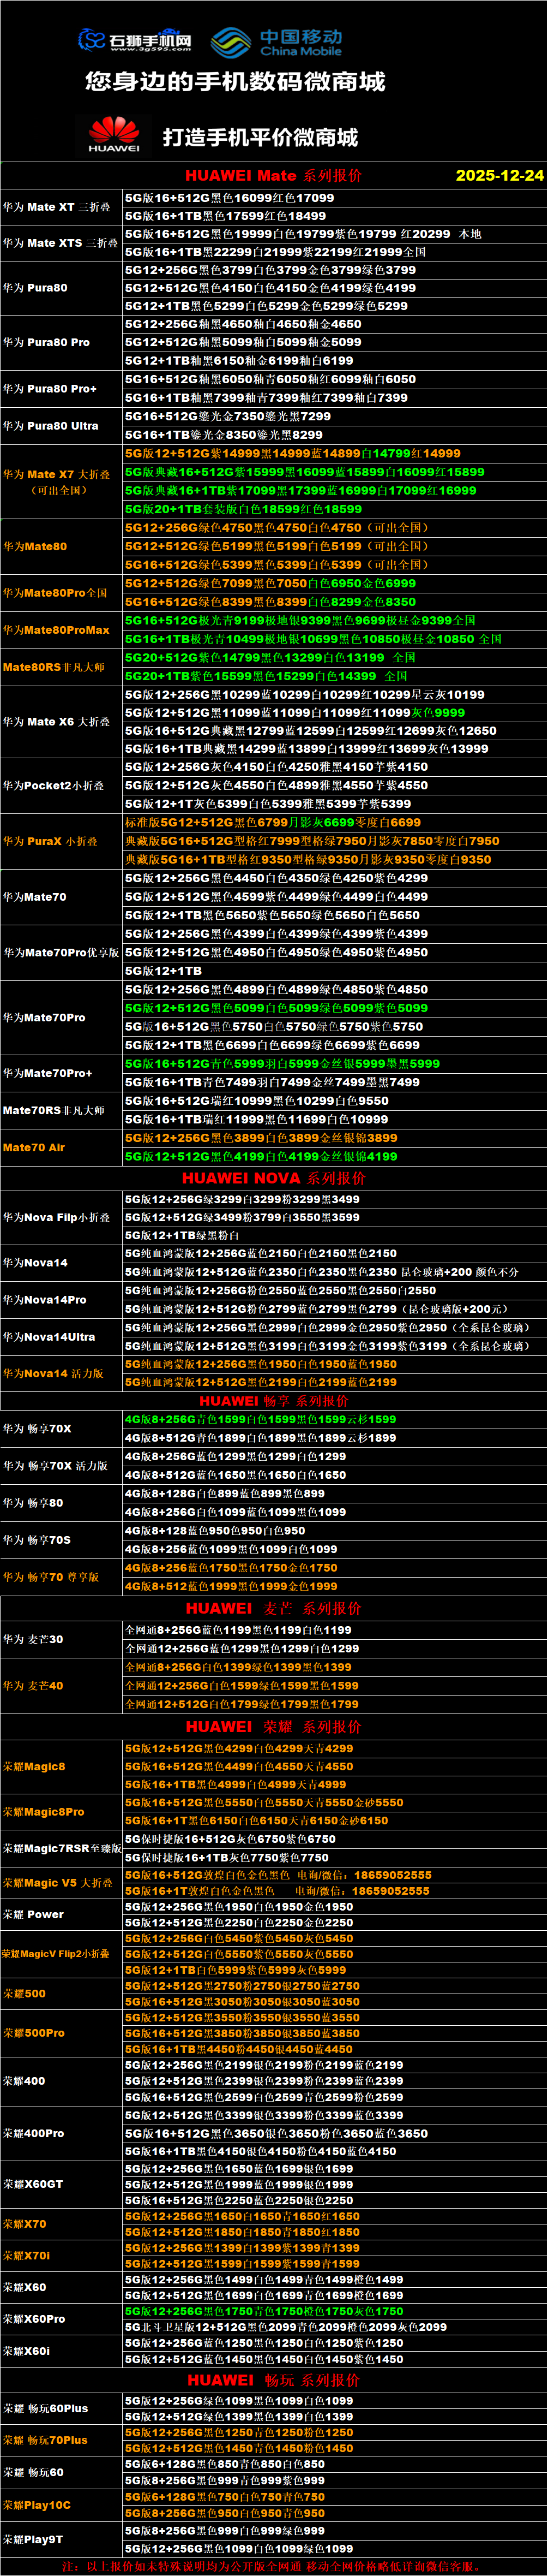Click the red HUAWEI logo
The image size is (548, 2576).
point(114,134)
